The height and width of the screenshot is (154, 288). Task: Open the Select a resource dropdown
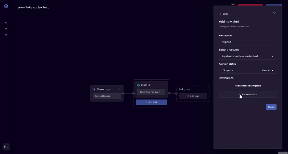click(248, 56)
